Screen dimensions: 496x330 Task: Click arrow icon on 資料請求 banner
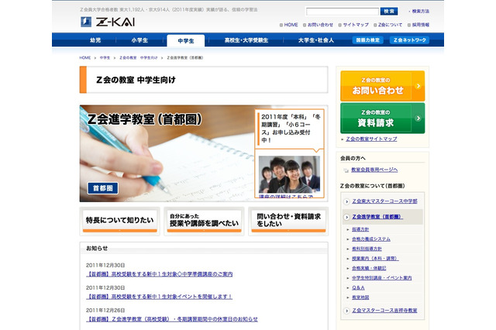tap(418, 119)
